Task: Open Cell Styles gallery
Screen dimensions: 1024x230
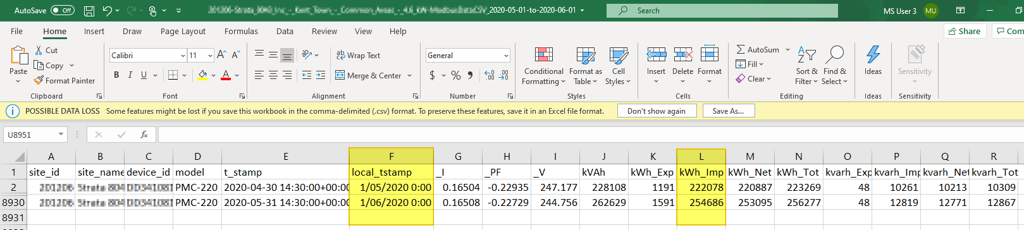Action: 618,66
